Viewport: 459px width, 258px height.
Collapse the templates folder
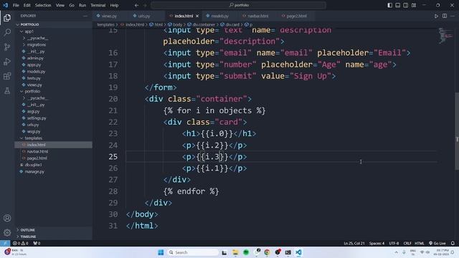coord(54,138)
